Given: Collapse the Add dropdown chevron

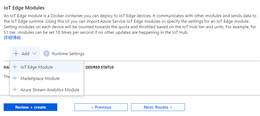Looking at the screenshot, I should (34, 54).
